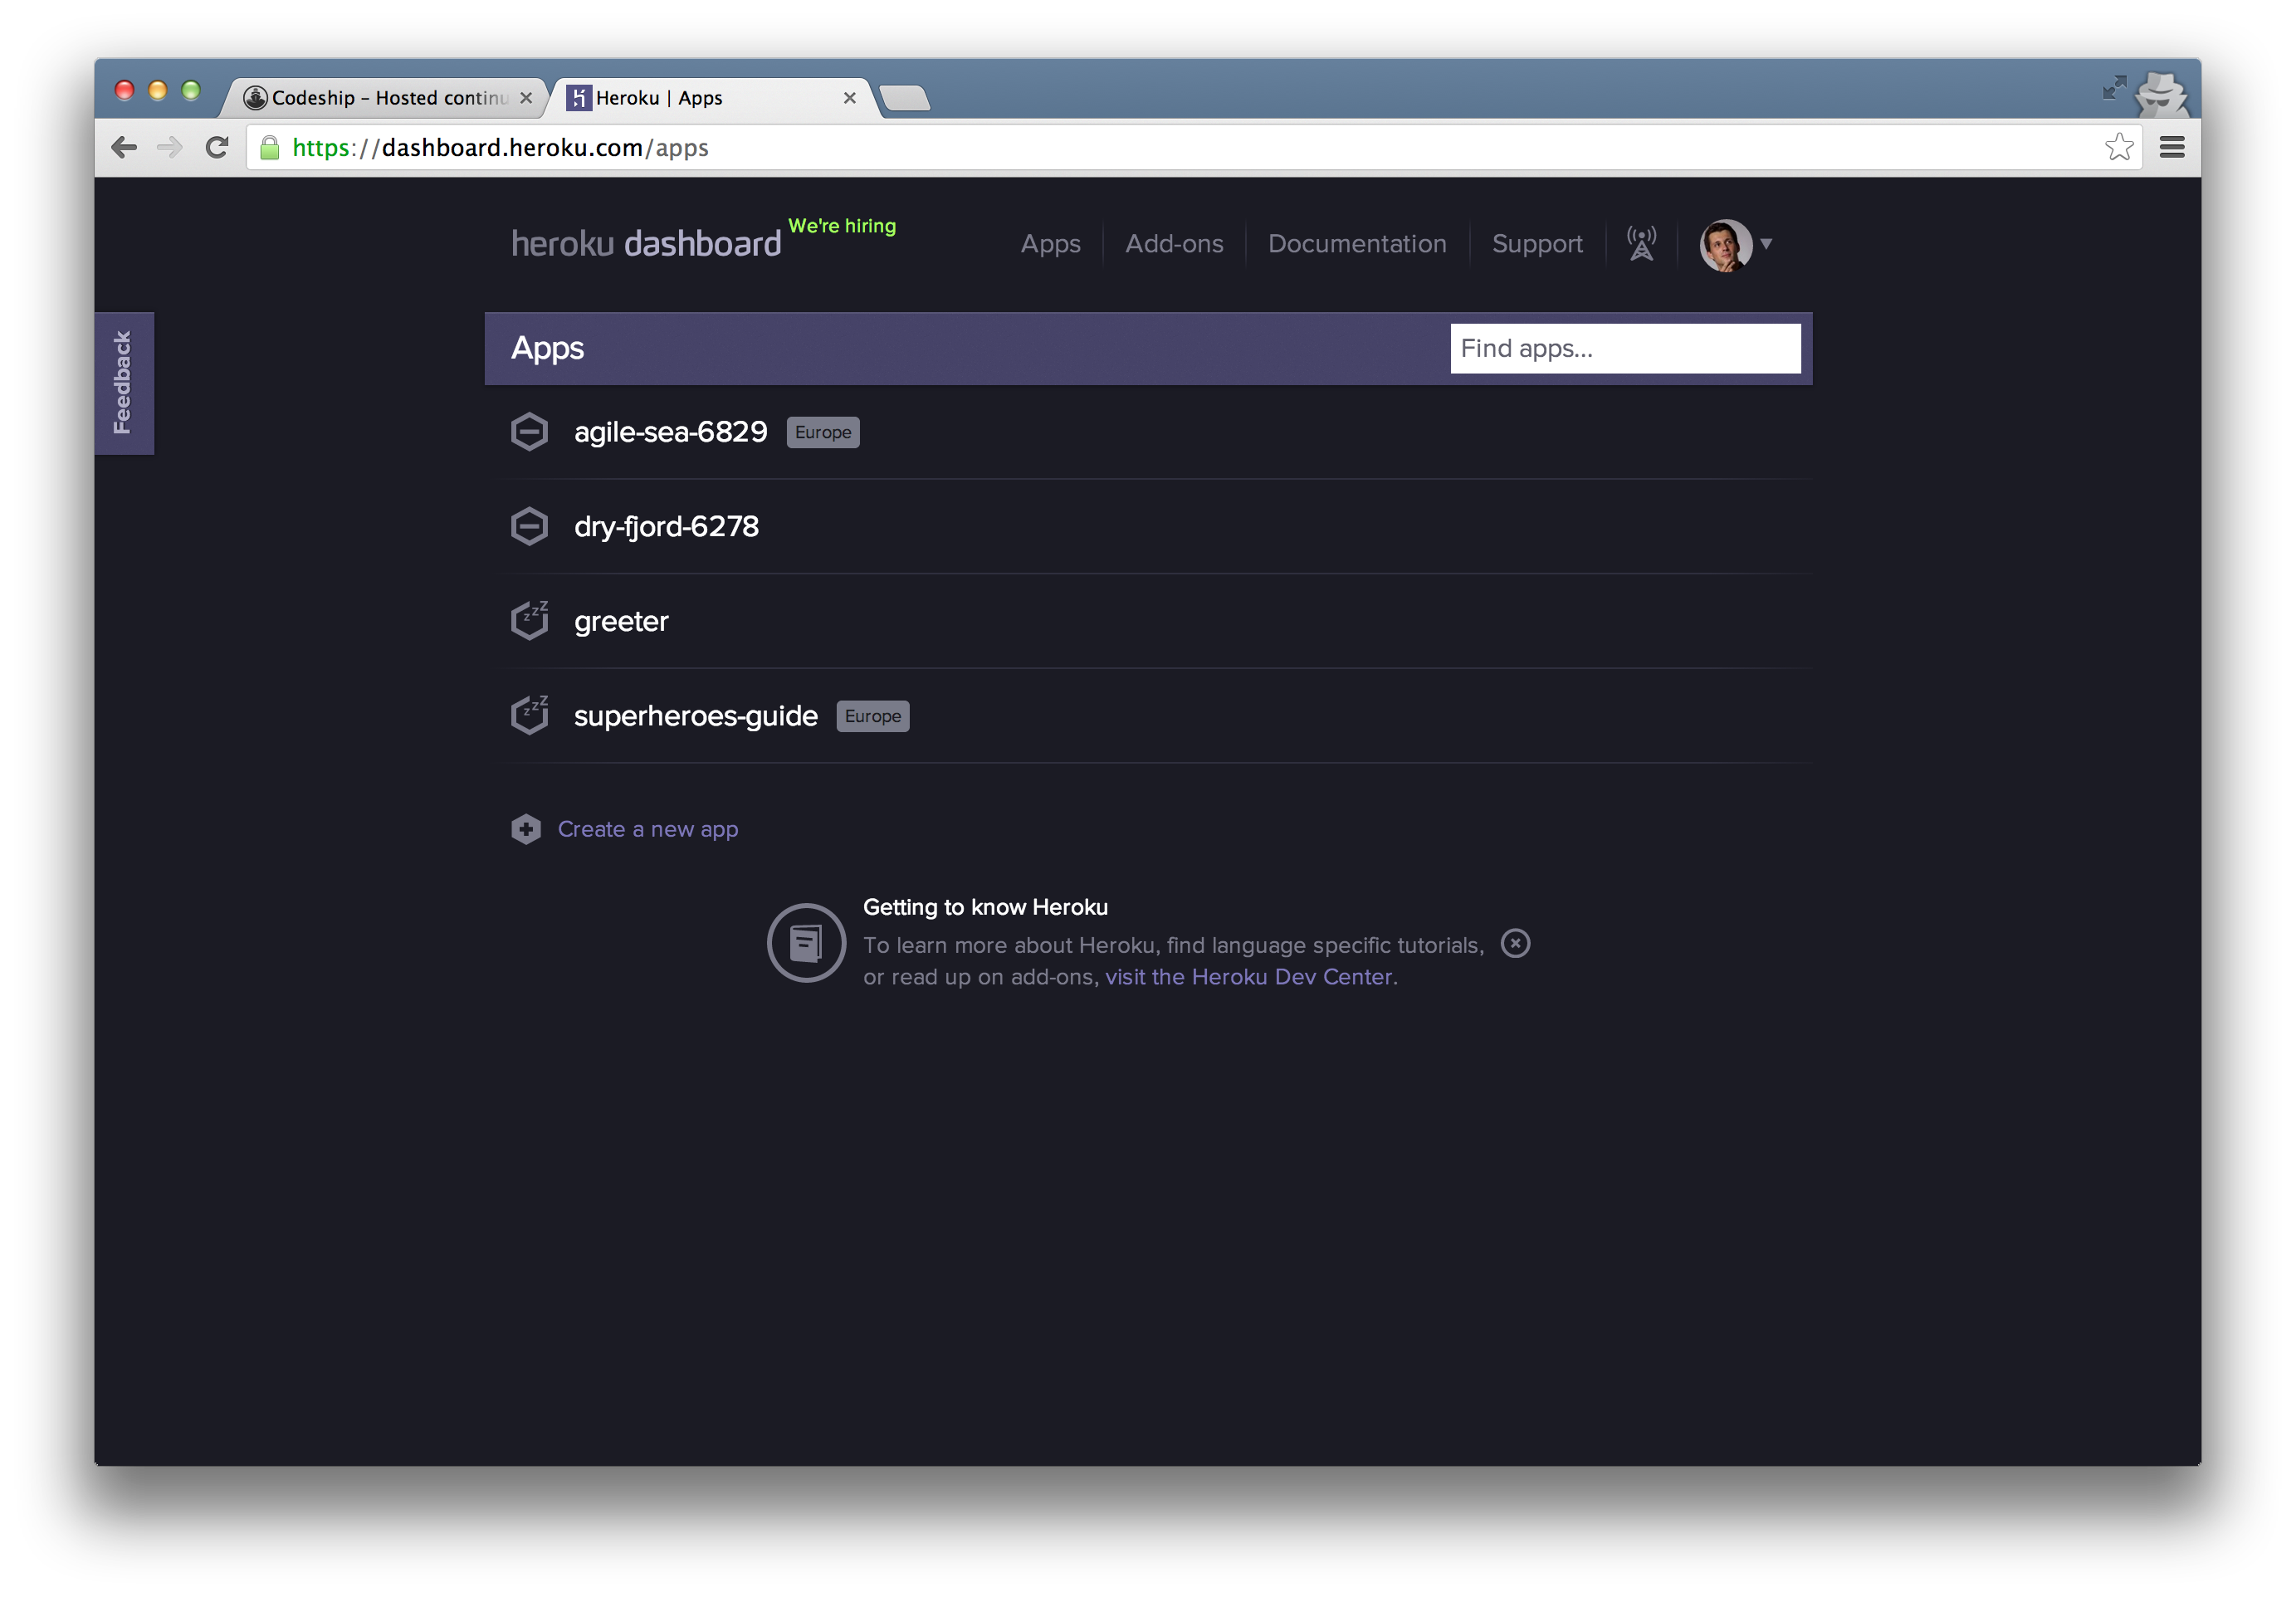Screen dimensions: 2296x1597
Task: Open the Documentation navigation item
Action: [x=1356, y=244]
